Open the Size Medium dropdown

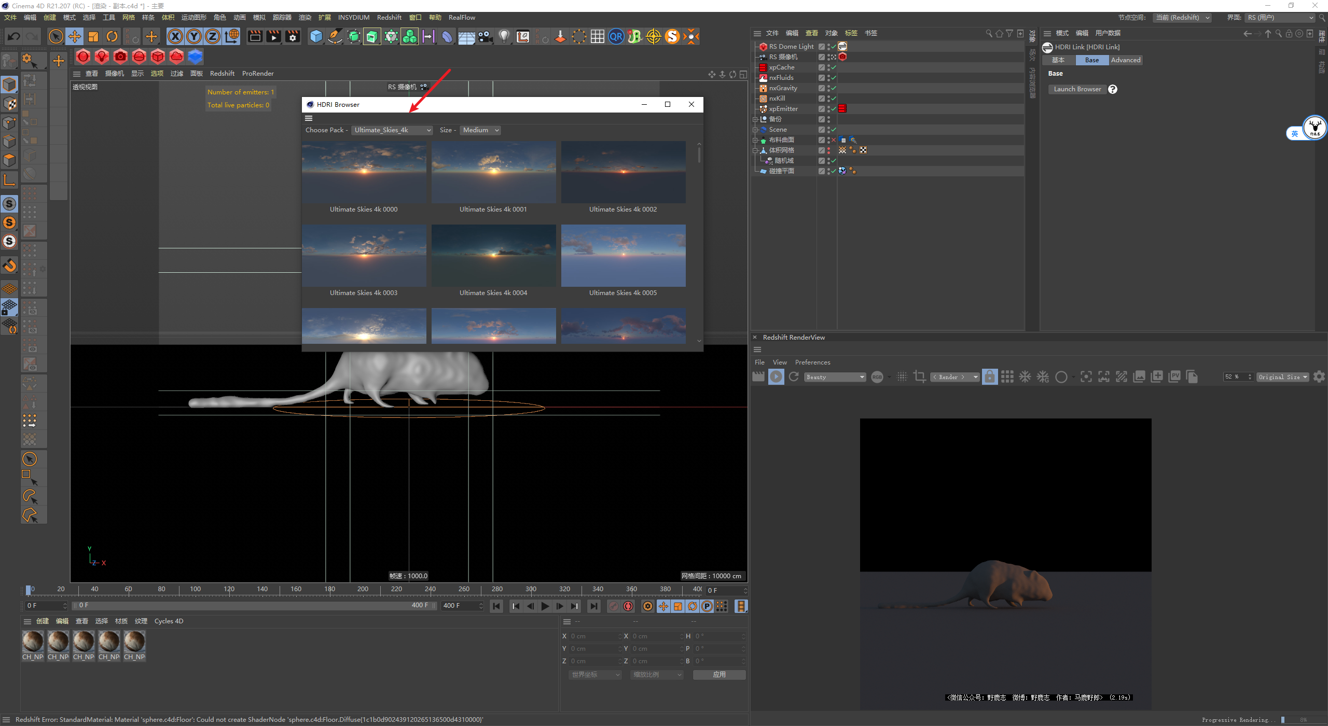tap(480, 130)
